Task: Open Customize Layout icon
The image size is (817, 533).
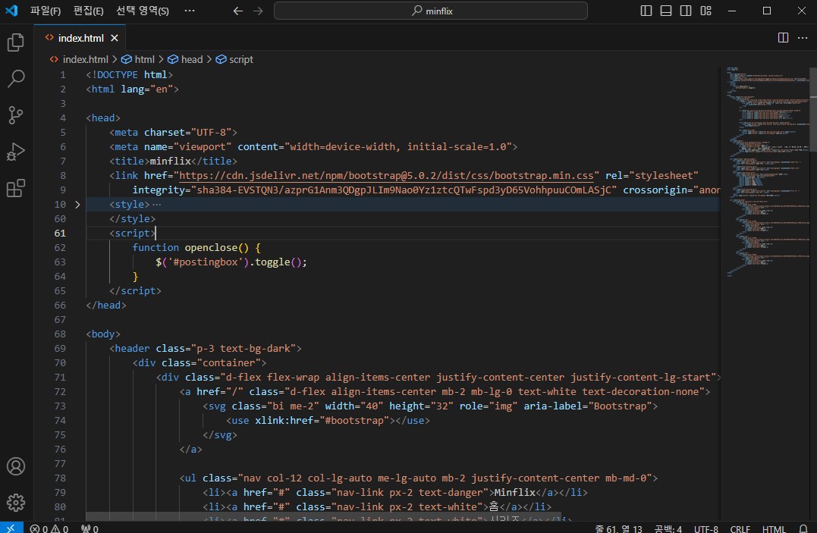Action: click(705, 11)
